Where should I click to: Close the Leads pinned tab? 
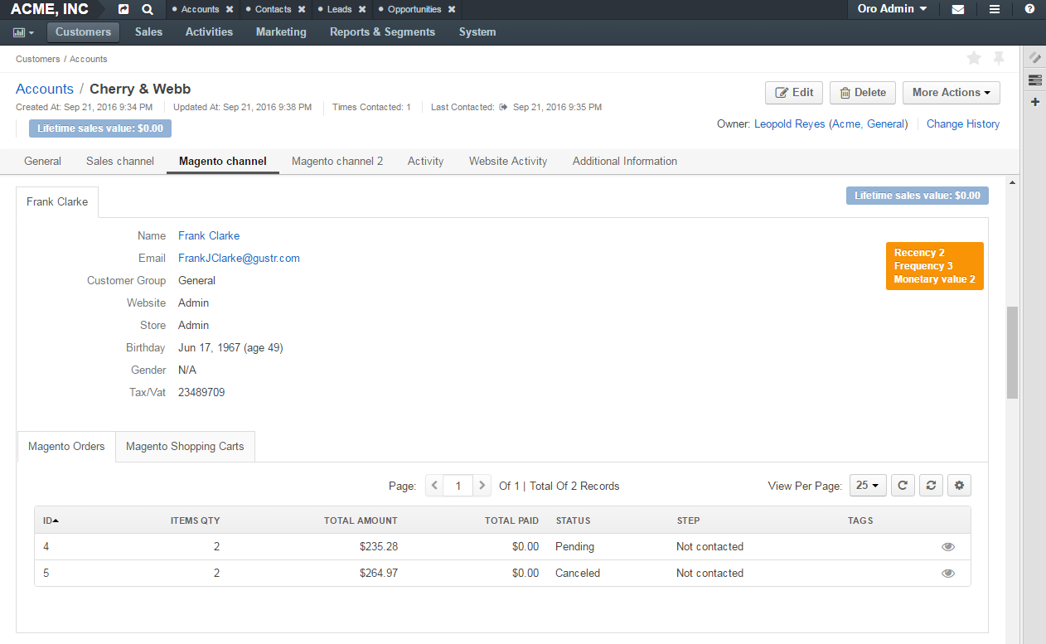pyautogui.click(x=362, y=9)
